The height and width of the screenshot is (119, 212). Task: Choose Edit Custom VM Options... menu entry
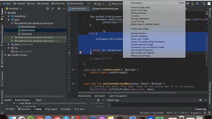click(x=154, y=53)
